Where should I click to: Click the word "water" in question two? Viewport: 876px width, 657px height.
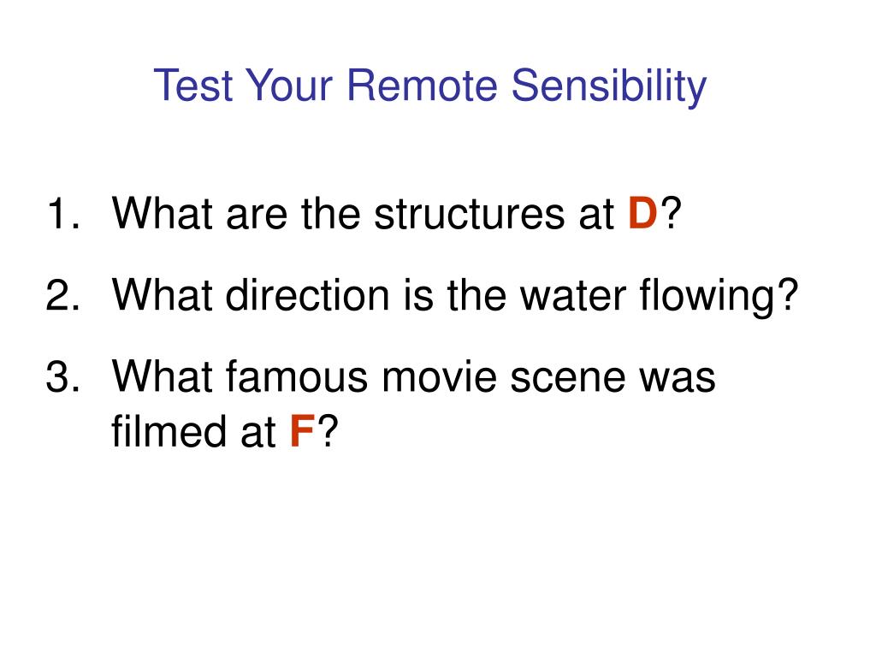tap(572, 296)
